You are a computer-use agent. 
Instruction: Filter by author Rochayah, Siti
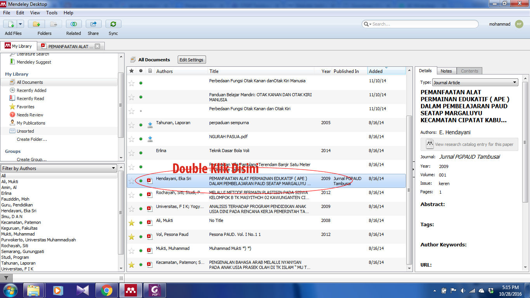click(15, 246)
